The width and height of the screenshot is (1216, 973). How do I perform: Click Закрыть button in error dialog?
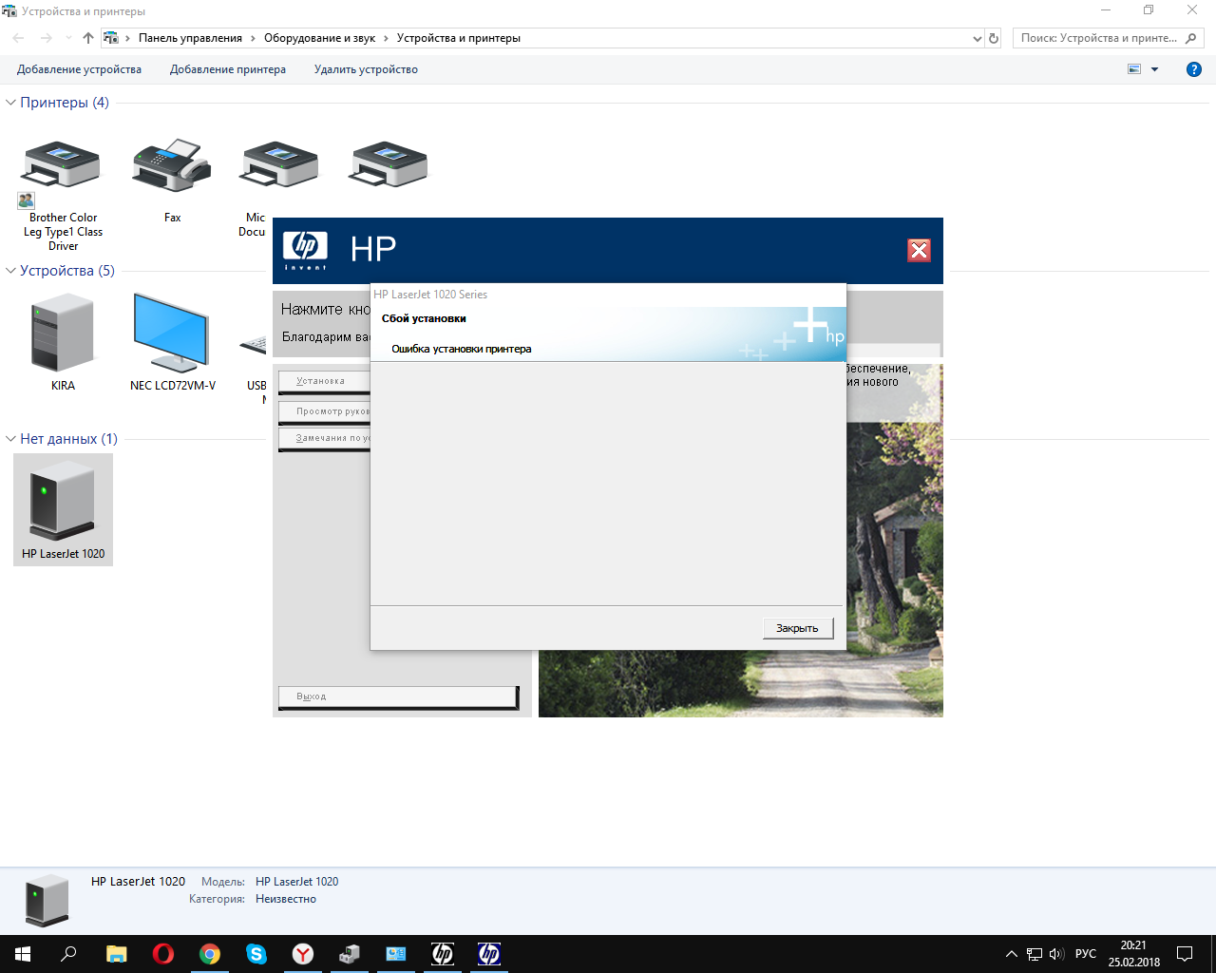[798, 628]
